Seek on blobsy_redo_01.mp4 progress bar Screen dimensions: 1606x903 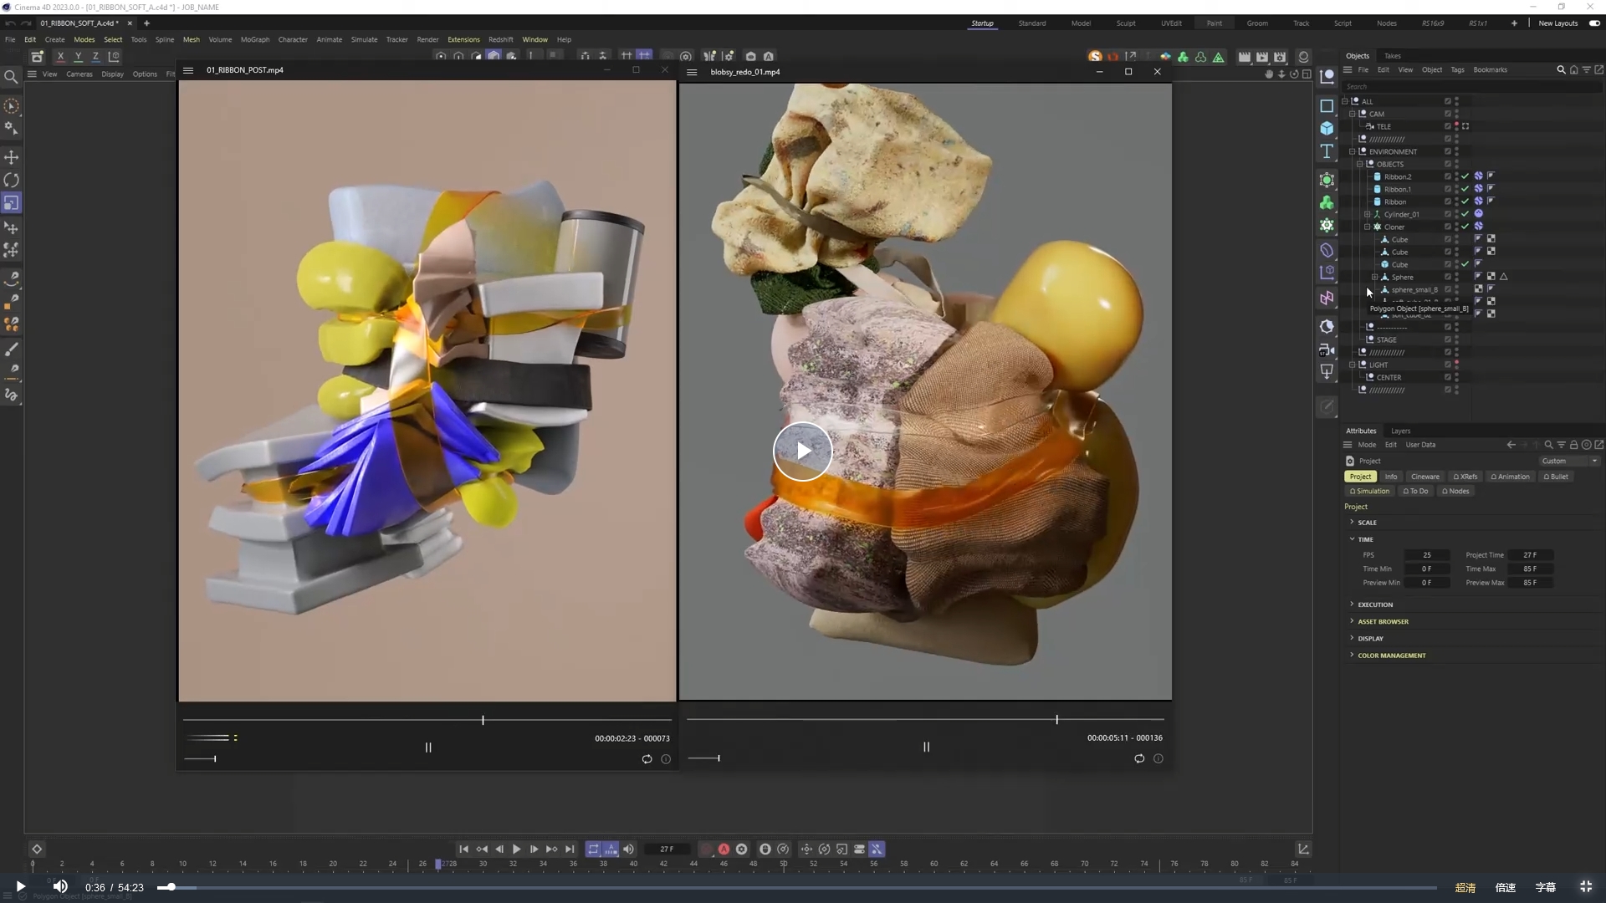(925, 719)
